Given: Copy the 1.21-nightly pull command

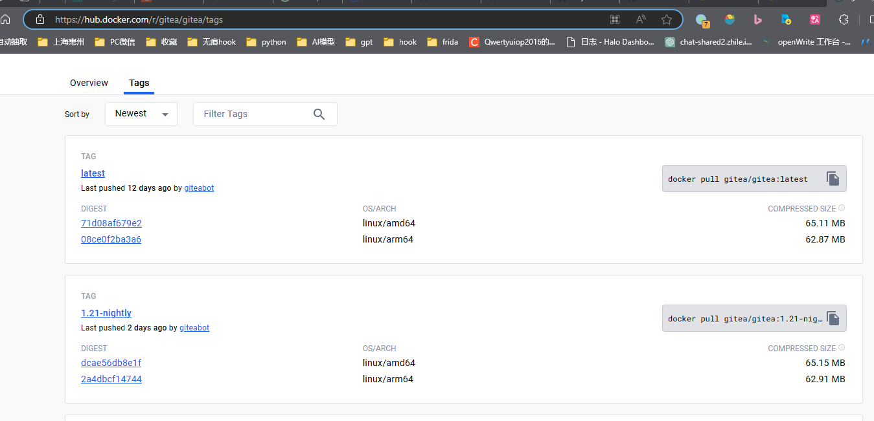Looking at the screenshot, I should click(833, 318).
